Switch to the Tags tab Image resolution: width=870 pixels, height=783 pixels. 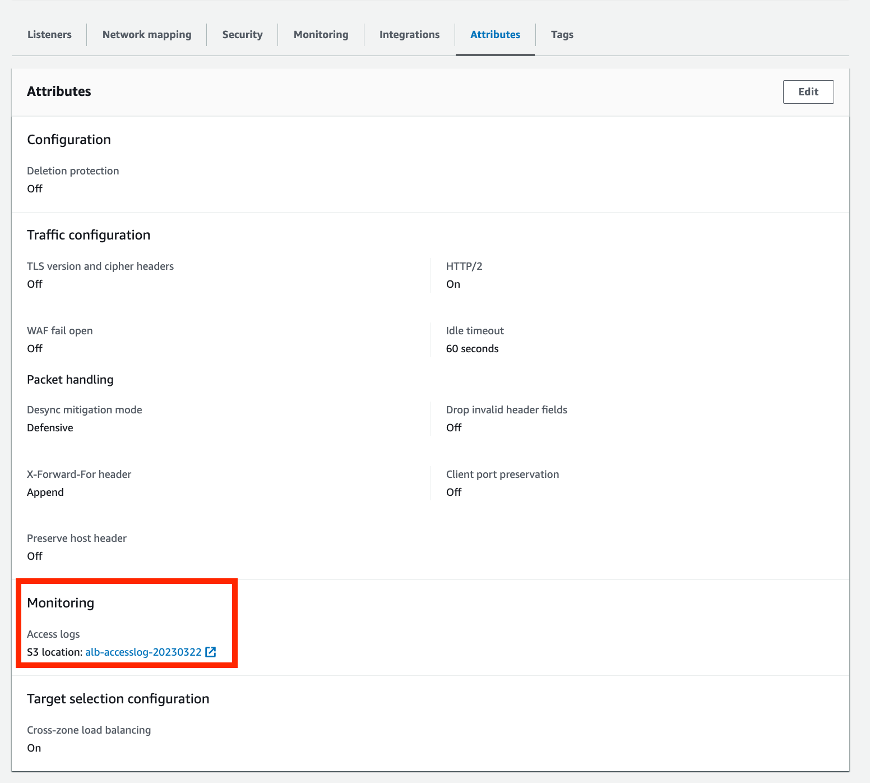click(x=562, y=34)
